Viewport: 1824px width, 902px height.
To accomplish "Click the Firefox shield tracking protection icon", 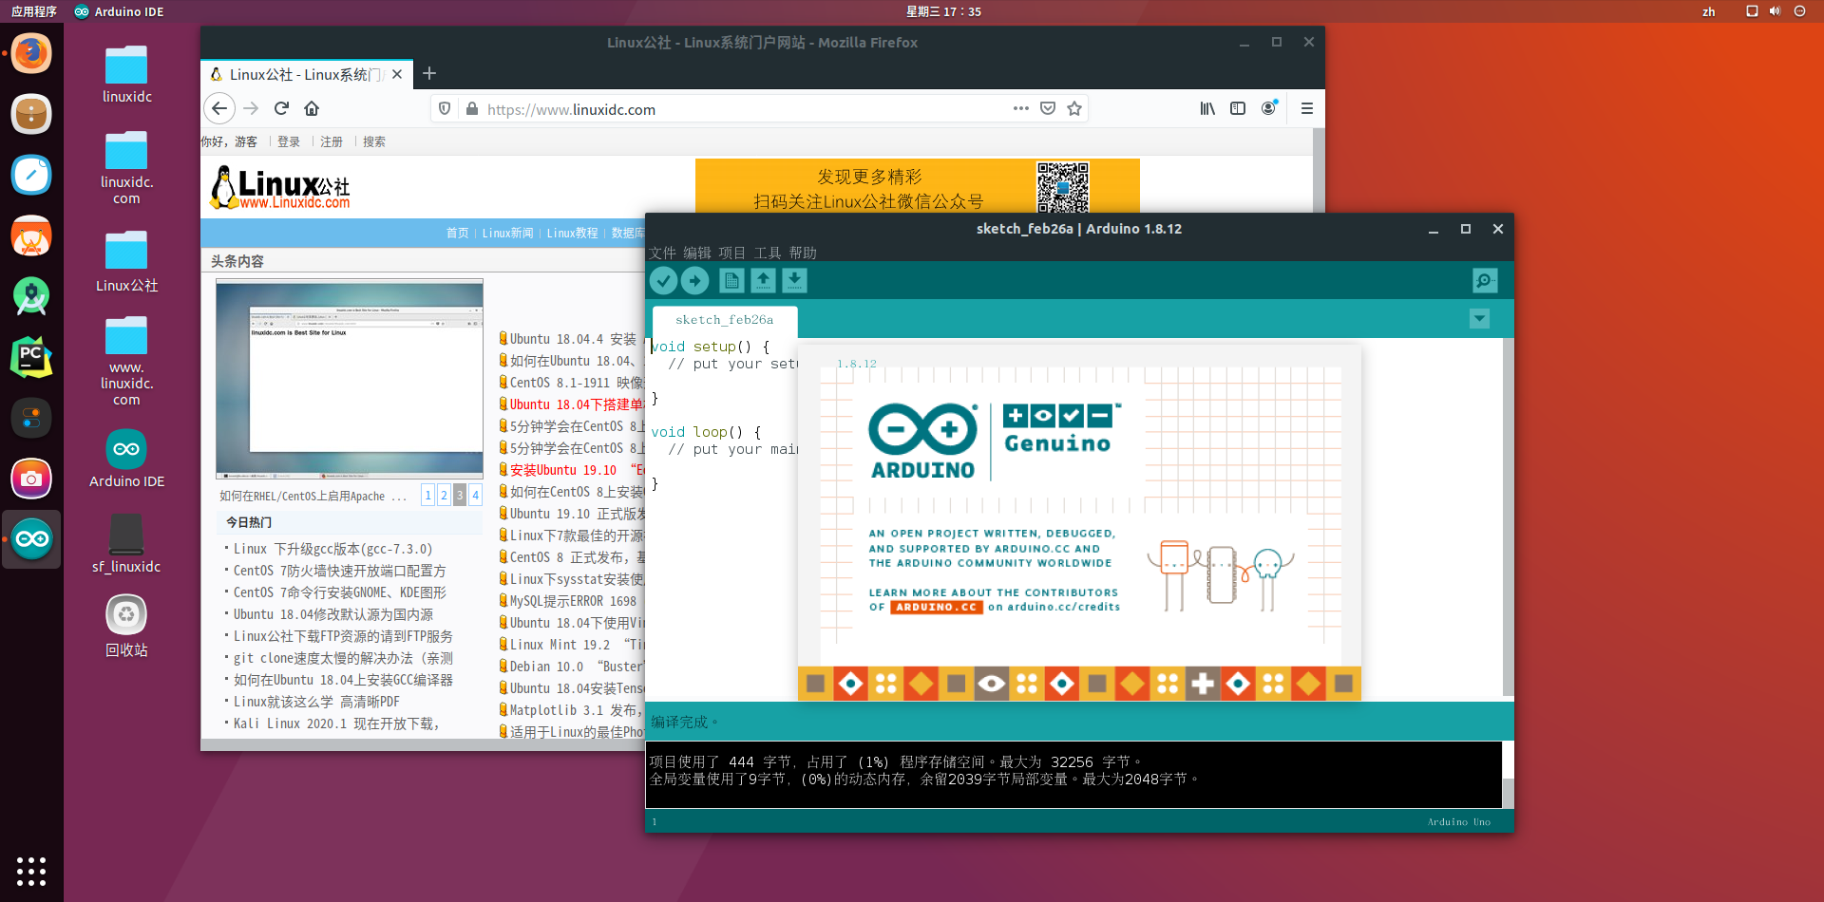I will (x=444, y=108).
